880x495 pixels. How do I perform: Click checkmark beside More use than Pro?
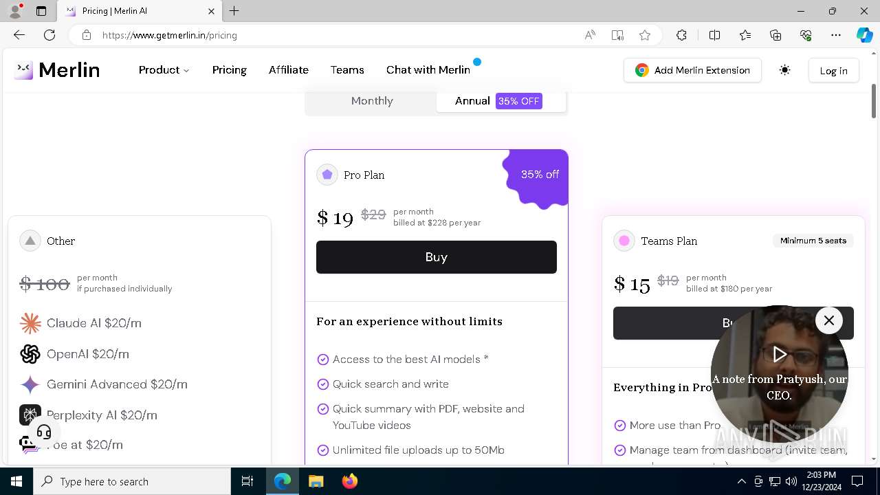[619, 426]
